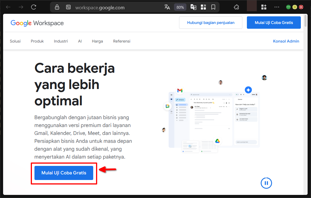Click the translate page icon in address bar
Screen dimensions: 311x198
tap(167, 7)
